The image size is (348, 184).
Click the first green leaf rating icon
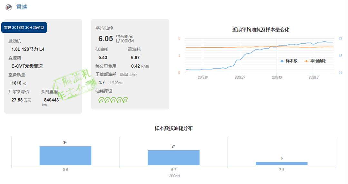[101, 100]
